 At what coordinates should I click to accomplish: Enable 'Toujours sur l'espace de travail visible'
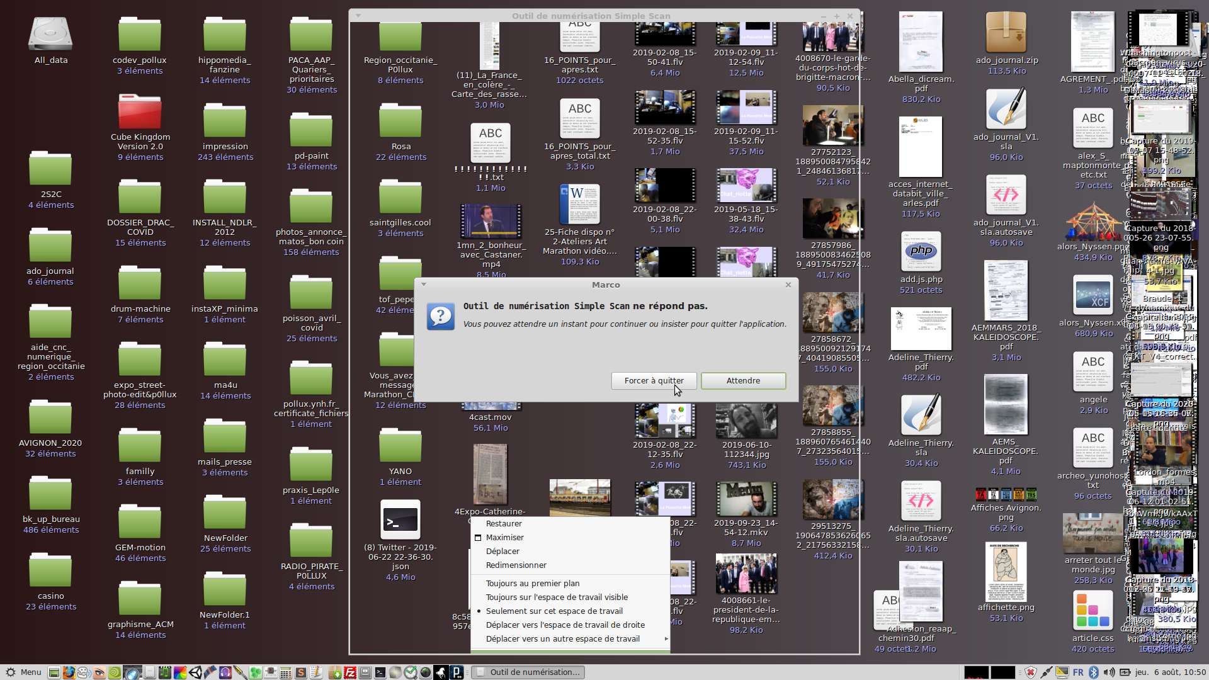557,597
